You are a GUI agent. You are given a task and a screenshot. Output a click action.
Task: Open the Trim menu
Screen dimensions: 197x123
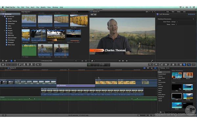tap(27, 7)
